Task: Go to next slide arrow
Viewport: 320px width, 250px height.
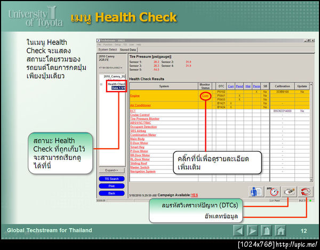Action: (252, 231)
